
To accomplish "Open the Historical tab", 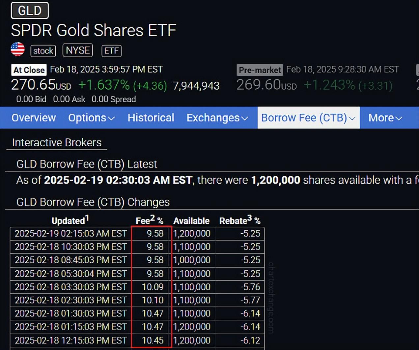I will pos(151,118).
